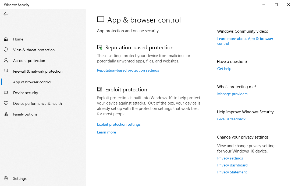Open Privacy dashboard link
This screenshot has height=186, width=295.
[x=232, y=165]
